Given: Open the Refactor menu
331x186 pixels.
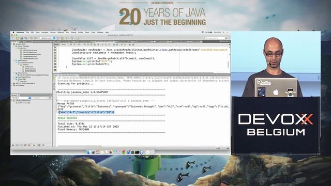Looking at the screenshot, I should [61, 32].
